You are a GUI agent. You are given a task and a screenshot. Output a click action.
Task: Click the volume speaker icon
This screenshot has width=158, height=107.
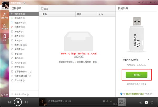click(141, 102)
